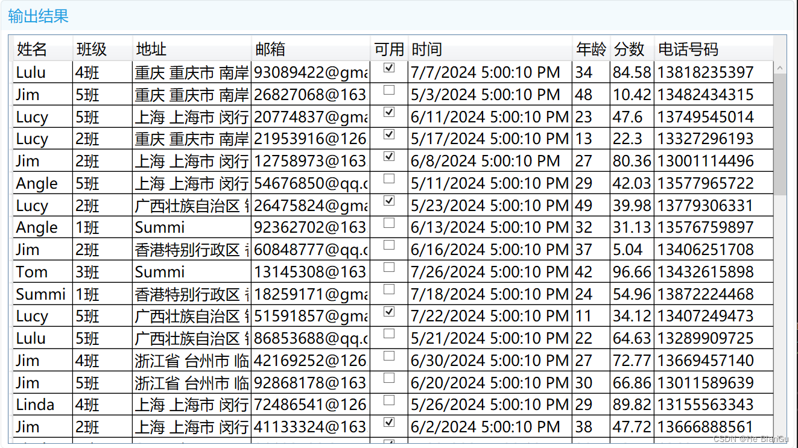Sort by the 姓名 column header
Screen dimensions: 798x448
[x=42, y=49]
